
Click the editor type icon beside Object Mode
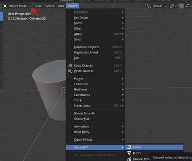pos(5,6)
